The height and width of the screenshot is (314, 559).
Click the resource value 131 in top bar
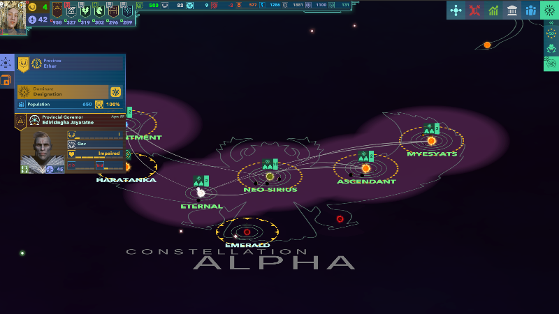click(x=345, y=6)
